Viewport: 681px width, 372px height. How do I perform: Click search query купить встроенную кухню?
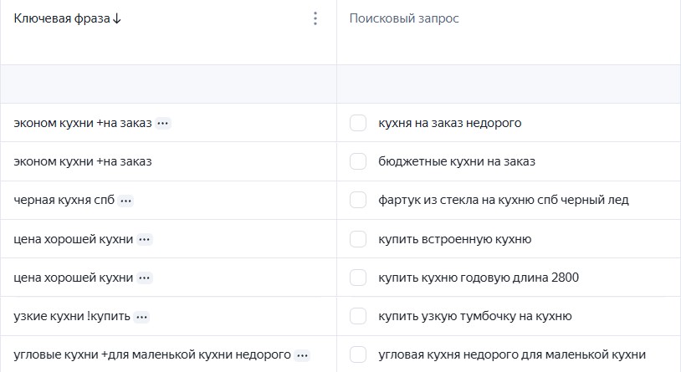tap(455, 239)
